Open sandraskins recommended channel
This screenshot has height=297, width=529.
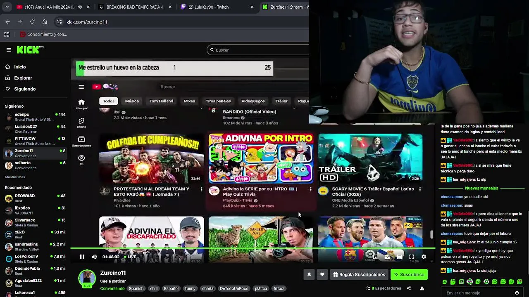[35, 247]
